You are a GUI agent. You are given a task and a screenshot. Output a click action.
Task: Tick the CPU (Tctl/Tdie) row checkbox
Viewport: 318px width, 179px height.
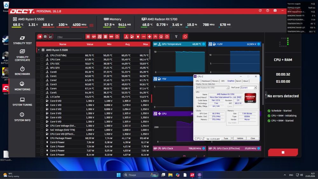(42, 55)
